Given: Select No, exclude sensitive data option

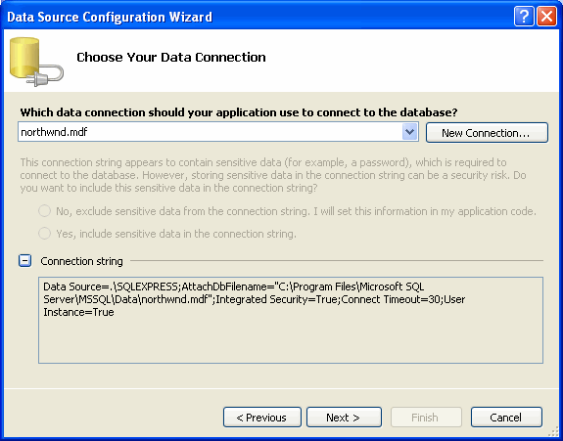Looking at the screenshot, I should tap(44, 211).
